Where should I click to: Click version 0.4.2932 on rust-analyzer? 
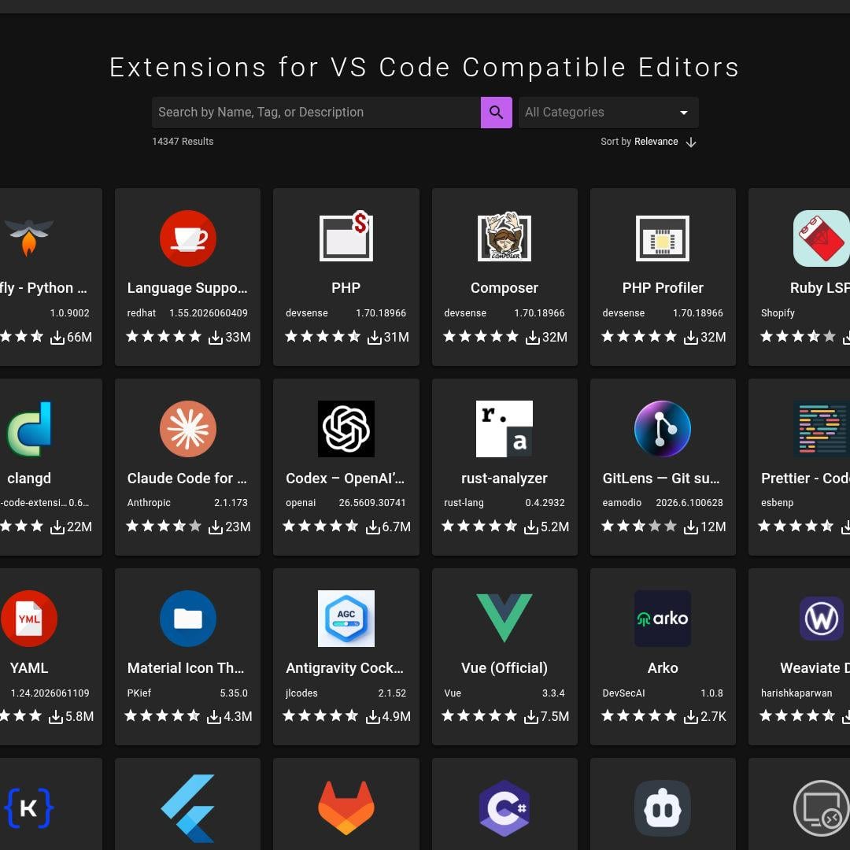545,502
